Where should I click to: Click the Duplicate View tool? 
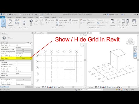tap(62, 23)
